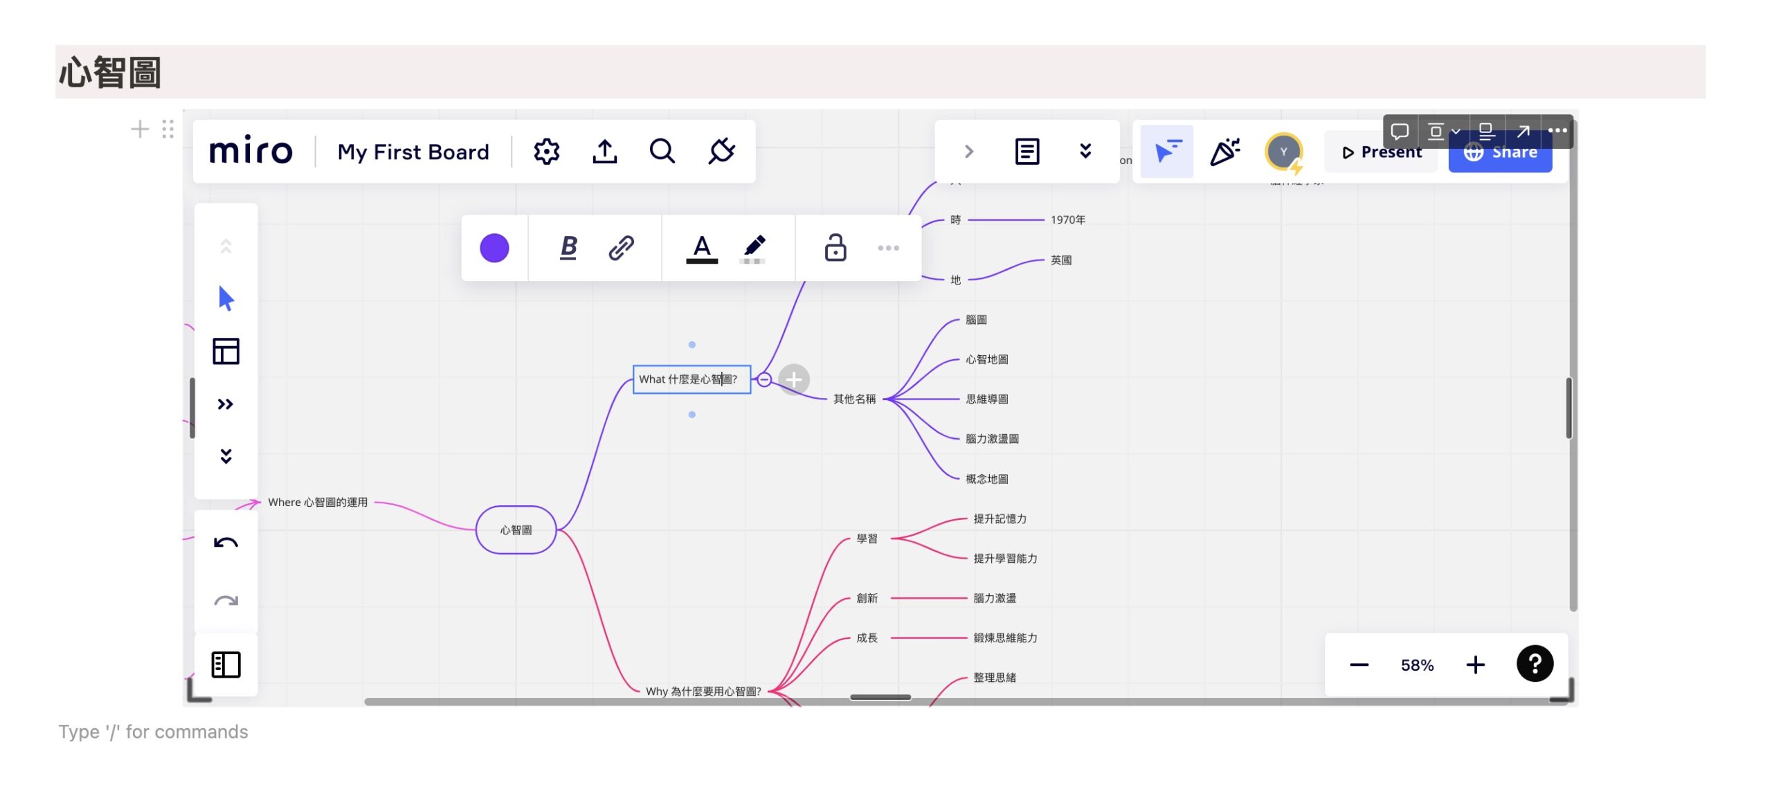Open more options in formatting toolbar
This screenshot has width=1772, height=803.
click(x=888, y=248)
